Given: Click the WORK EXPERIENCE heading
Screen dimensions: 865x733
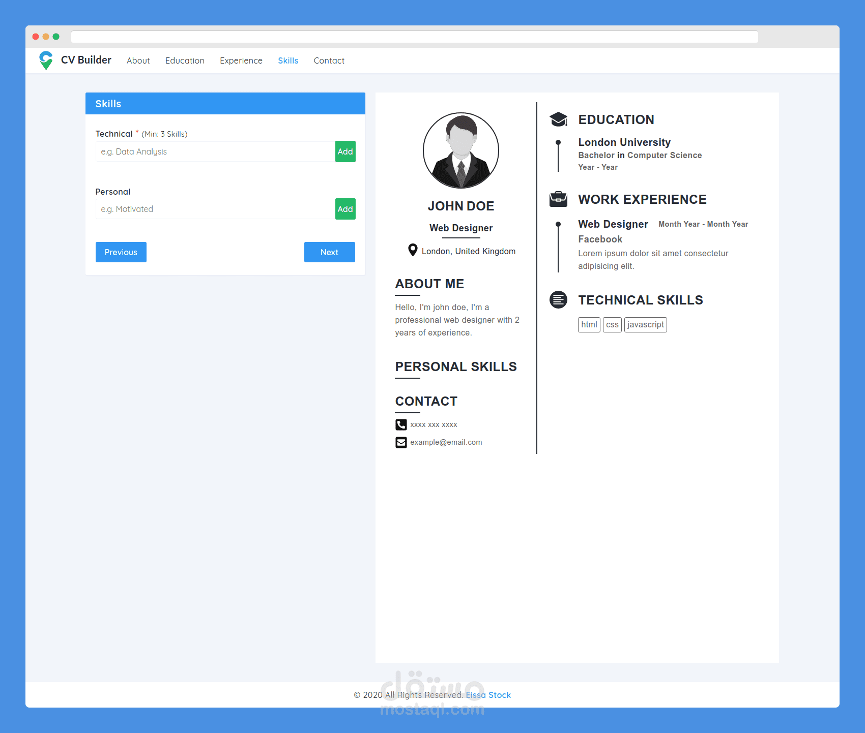Looking at the screenshot, I should pyautogui.click(x=642, y=199).
